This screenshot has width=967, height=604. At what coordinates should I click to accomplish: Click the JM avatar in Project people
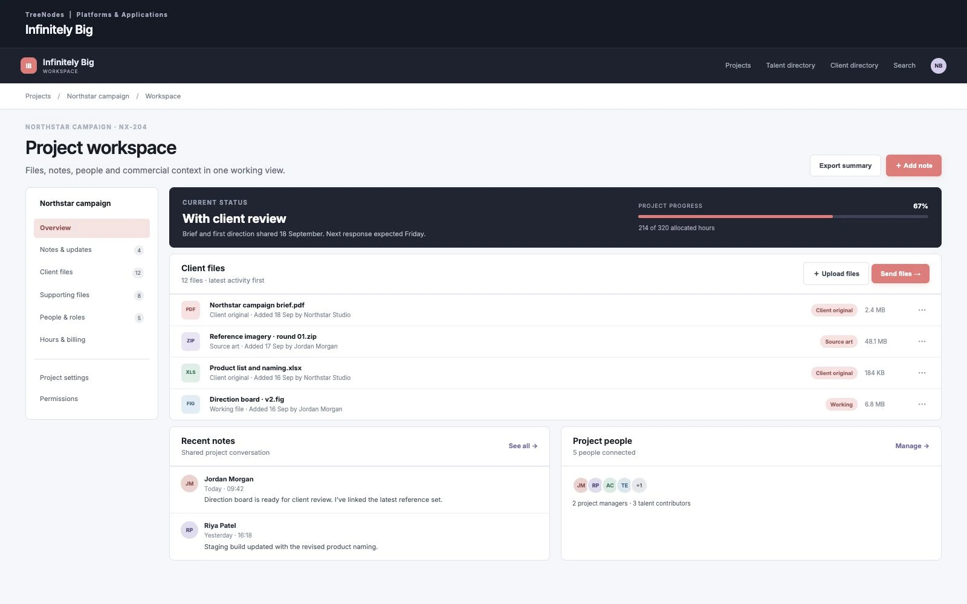(581, 486)
